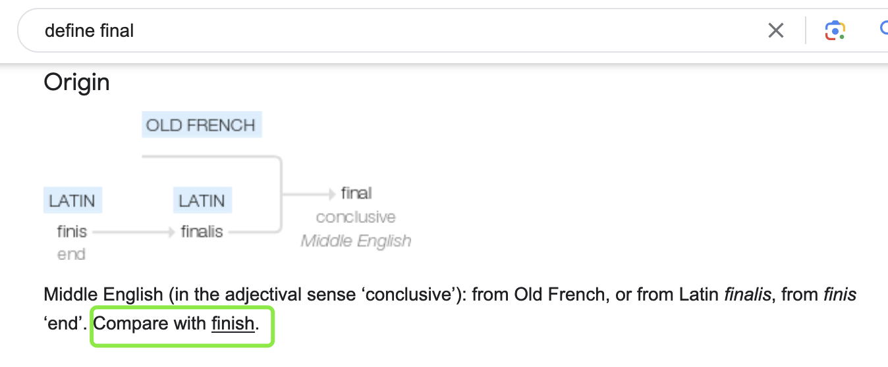Viewport: 888px width, 367px height.
Task: Click the LATIN label above 'finalis'
Action: (202, 201)
